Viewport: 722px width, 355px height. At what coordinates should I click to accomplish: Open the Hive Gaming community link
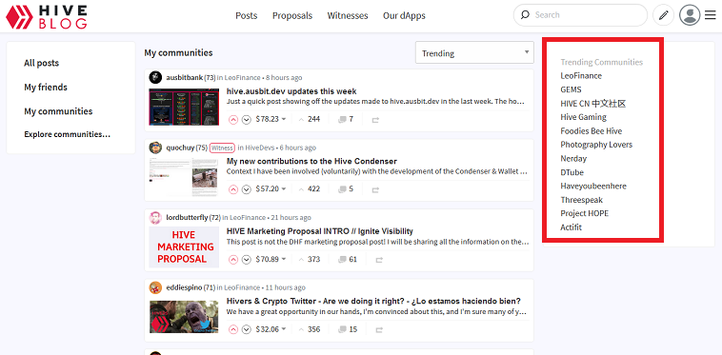coord(583,117)
